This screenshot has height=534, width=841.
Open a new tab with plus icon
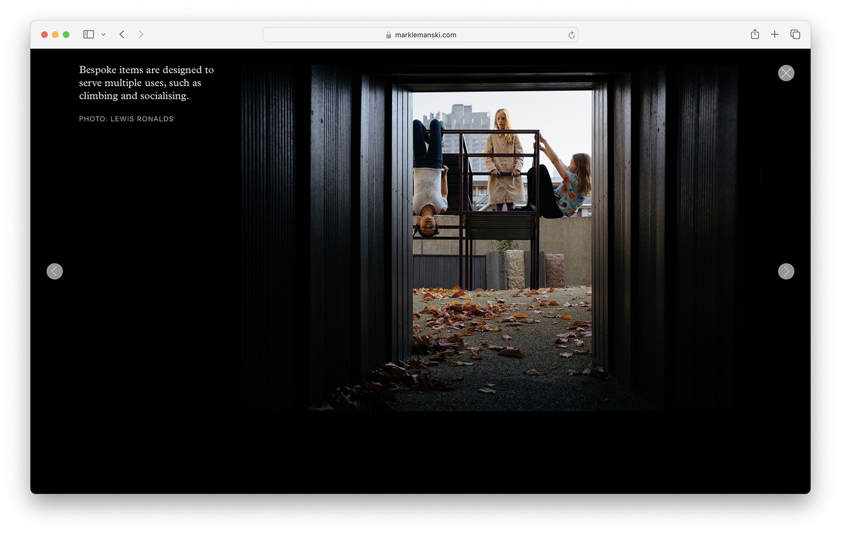tap(775, 34)
